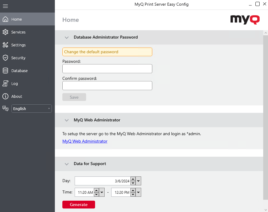Open the 11:20 AM time dropdown
Screen dimensions: 268x212
[102, 192]
